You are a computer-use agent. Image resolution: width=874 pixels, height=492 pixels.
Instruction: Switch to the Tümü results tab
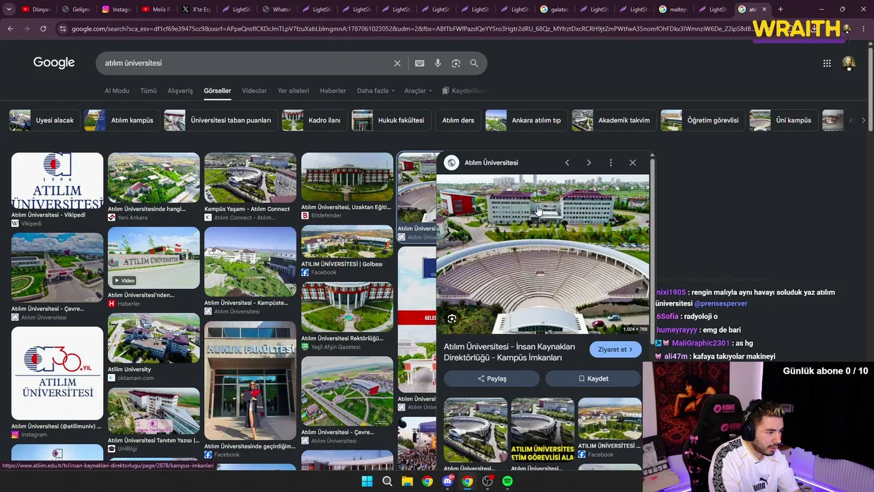click(148, 91)
